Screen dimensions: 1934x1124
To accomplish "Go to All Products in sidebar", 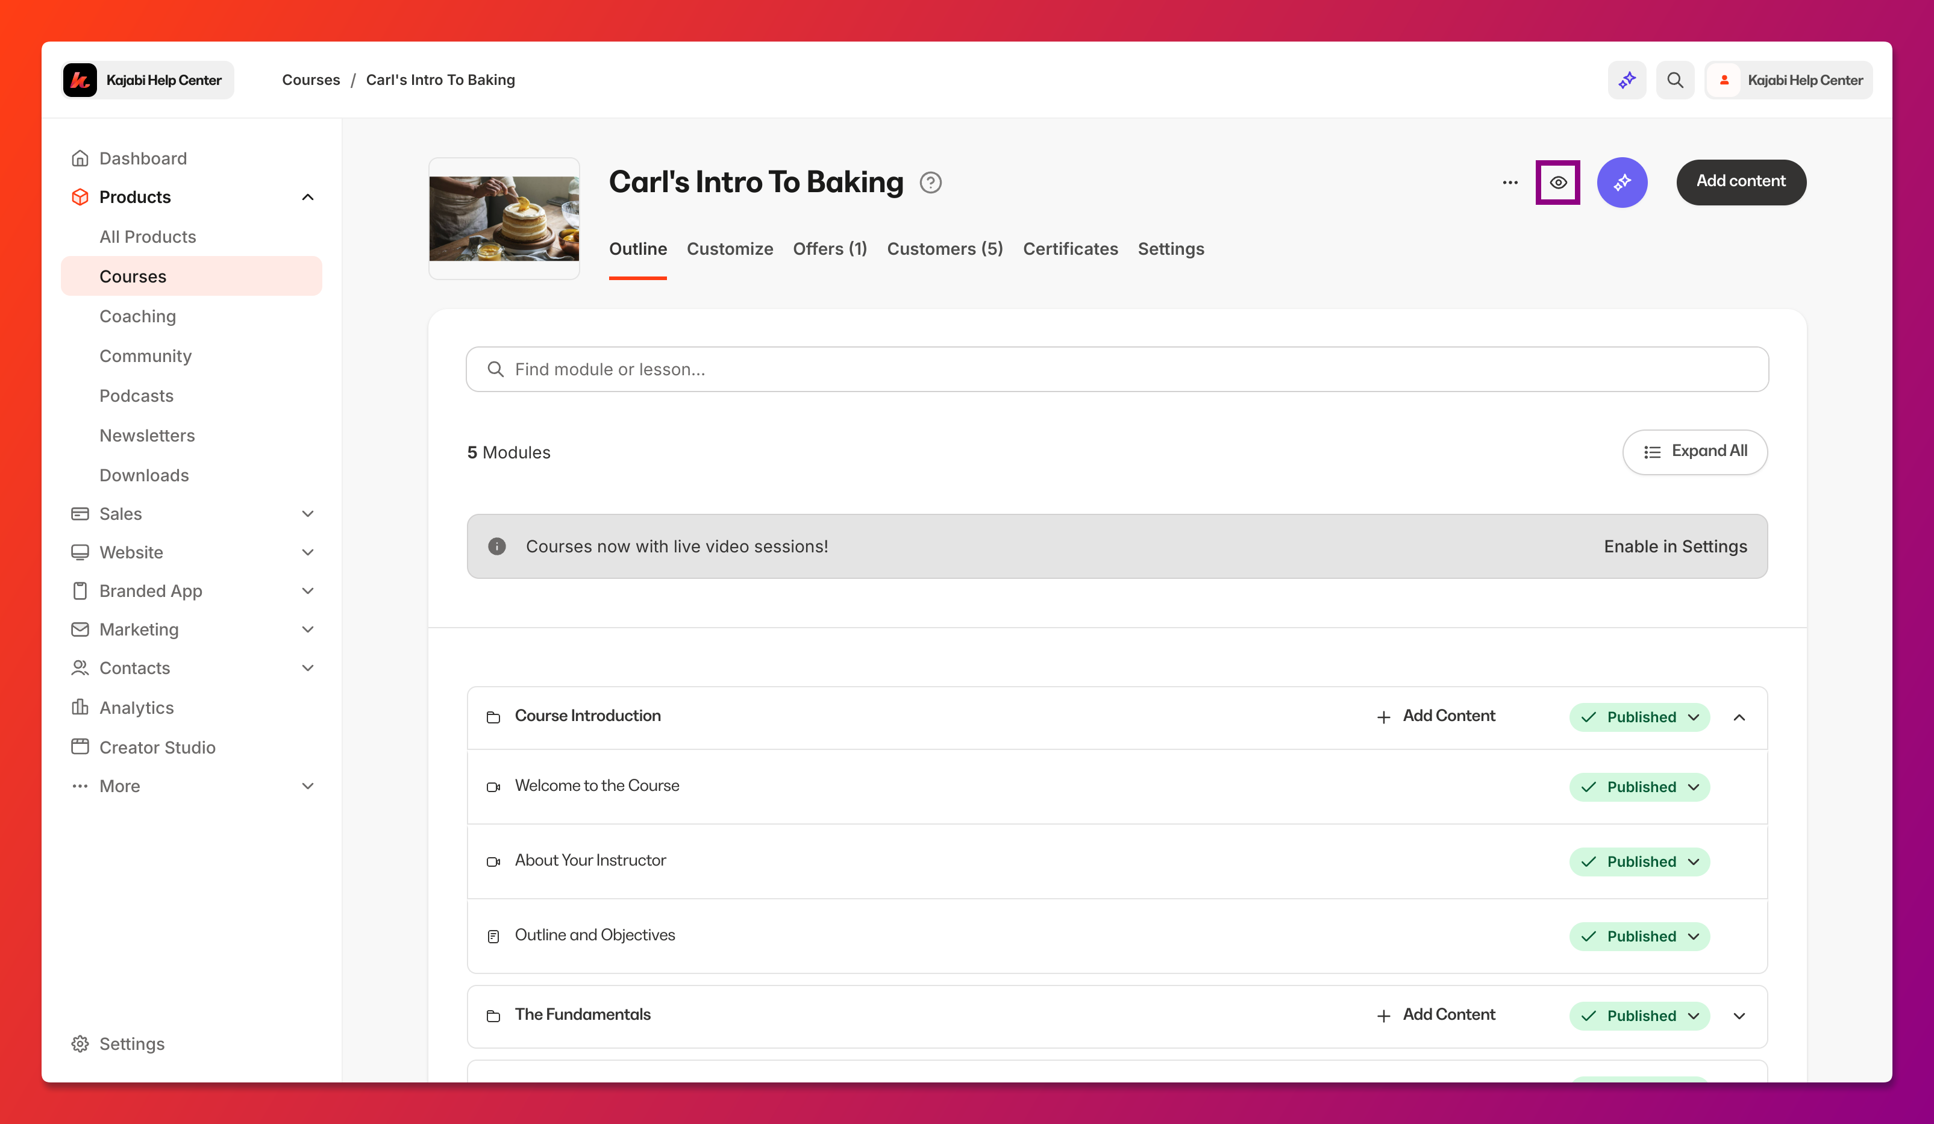I will pos(148,236).
